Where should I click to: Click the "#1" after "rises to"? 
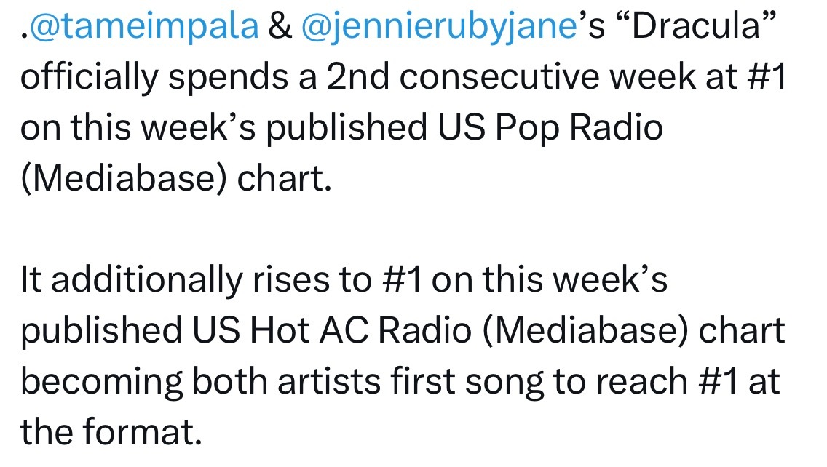pos(401,279)
